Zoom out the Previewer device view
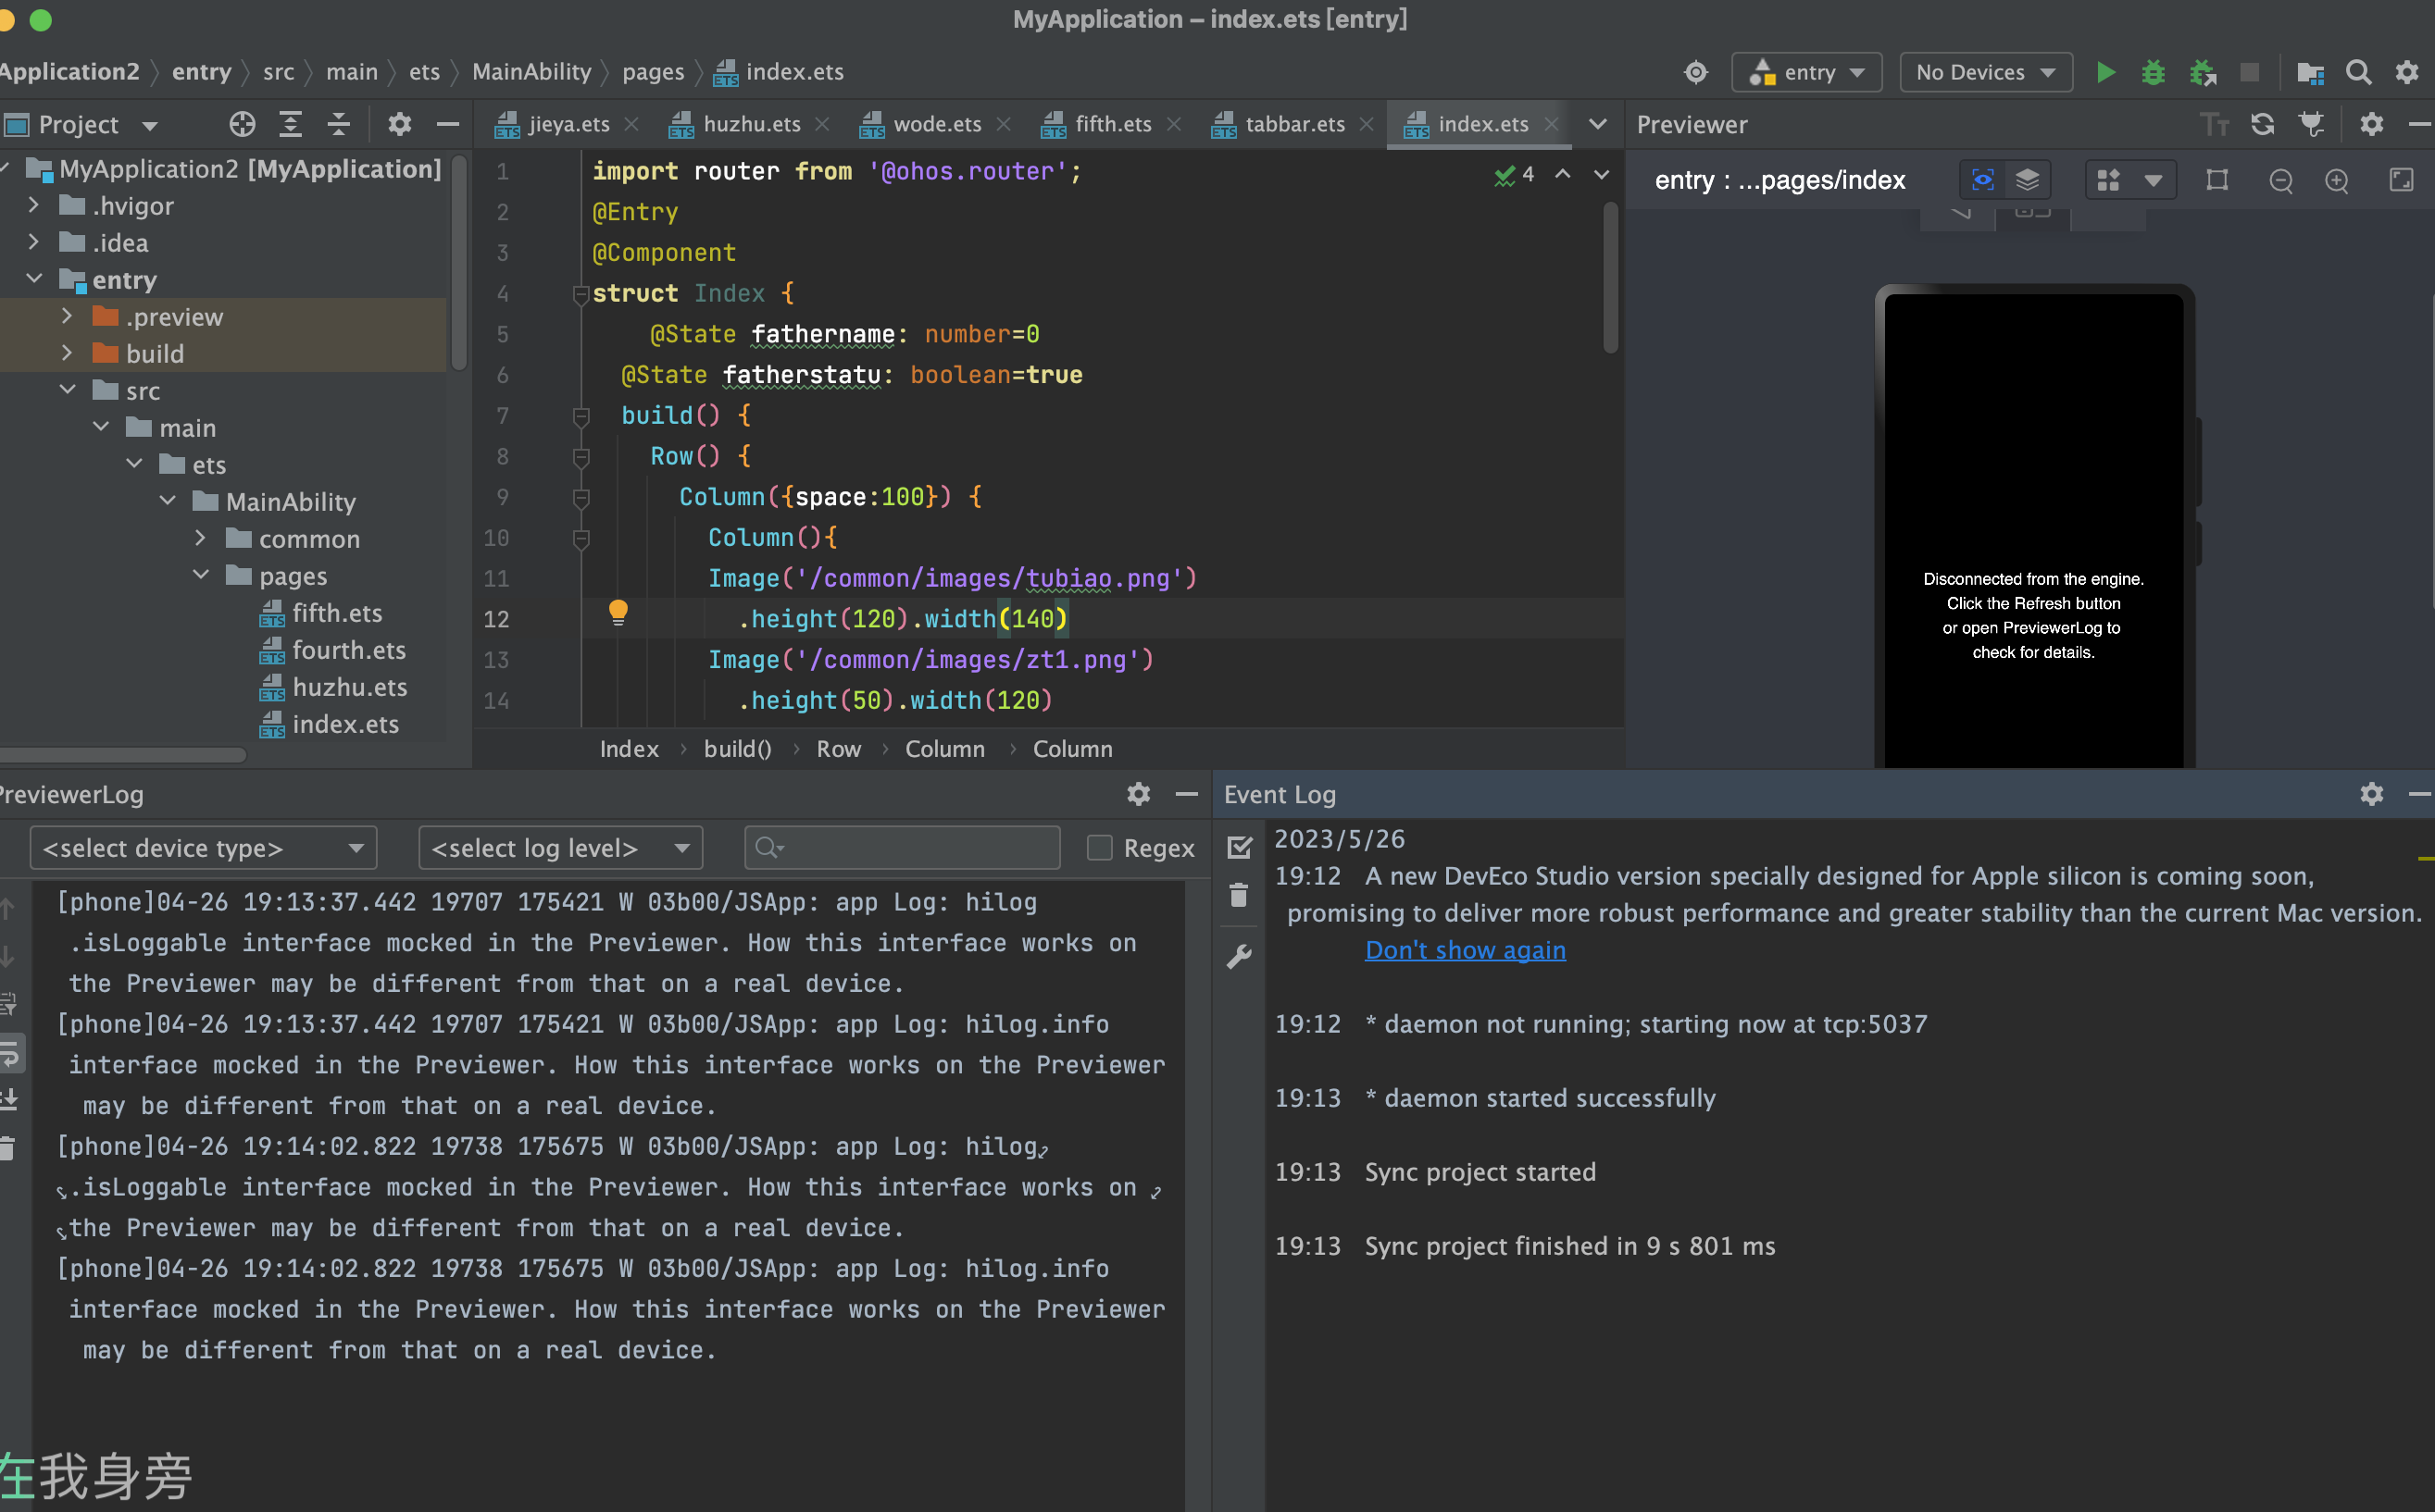 tap(2281, 180)
